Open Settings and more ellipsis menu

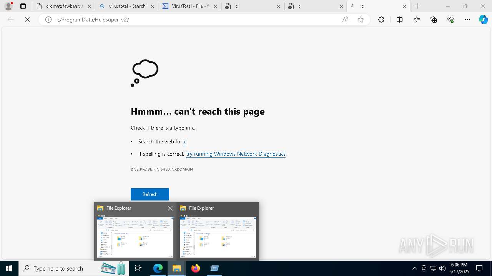click(x=467, y=20)
